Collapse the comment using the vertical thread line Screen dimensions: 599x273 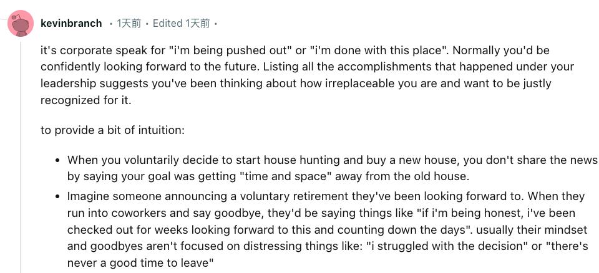pos(20,156)
